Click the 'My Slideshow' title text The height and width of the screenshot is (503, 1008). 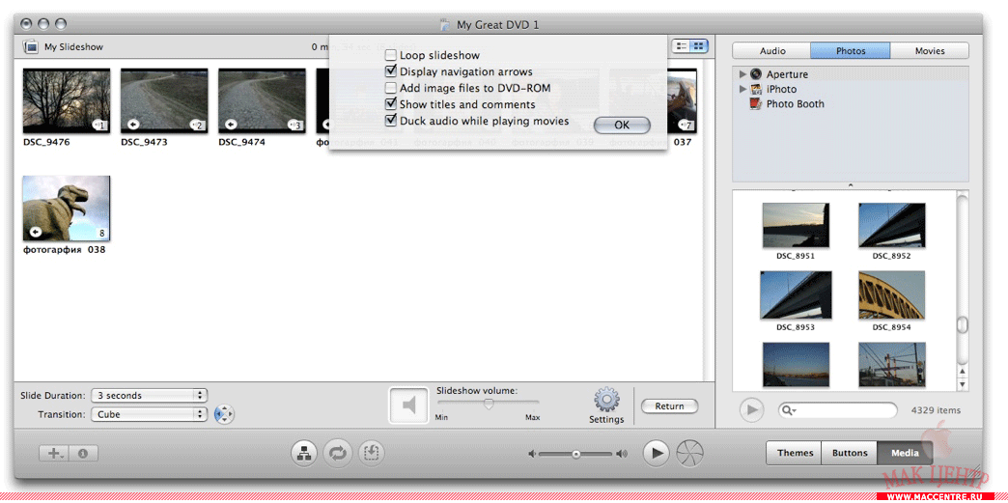pyautogui.click(x=73, y=47)
